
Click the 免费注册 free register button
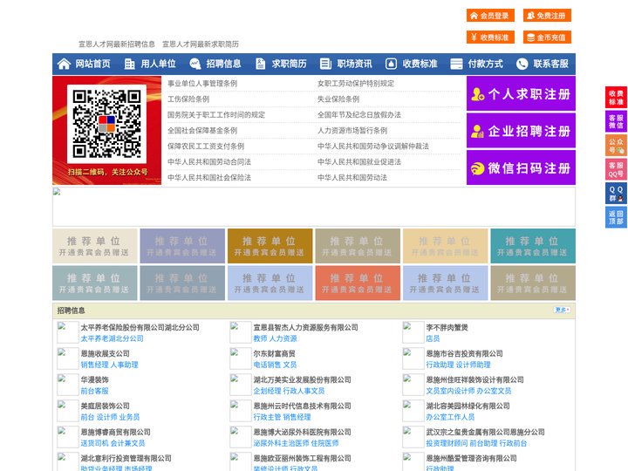tap(547, 16)
